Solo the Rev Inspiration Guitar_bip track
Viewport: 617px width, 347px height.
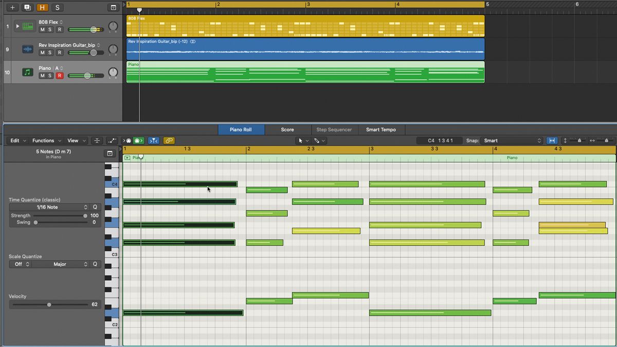pyautogui.click(x=50, y=52)
